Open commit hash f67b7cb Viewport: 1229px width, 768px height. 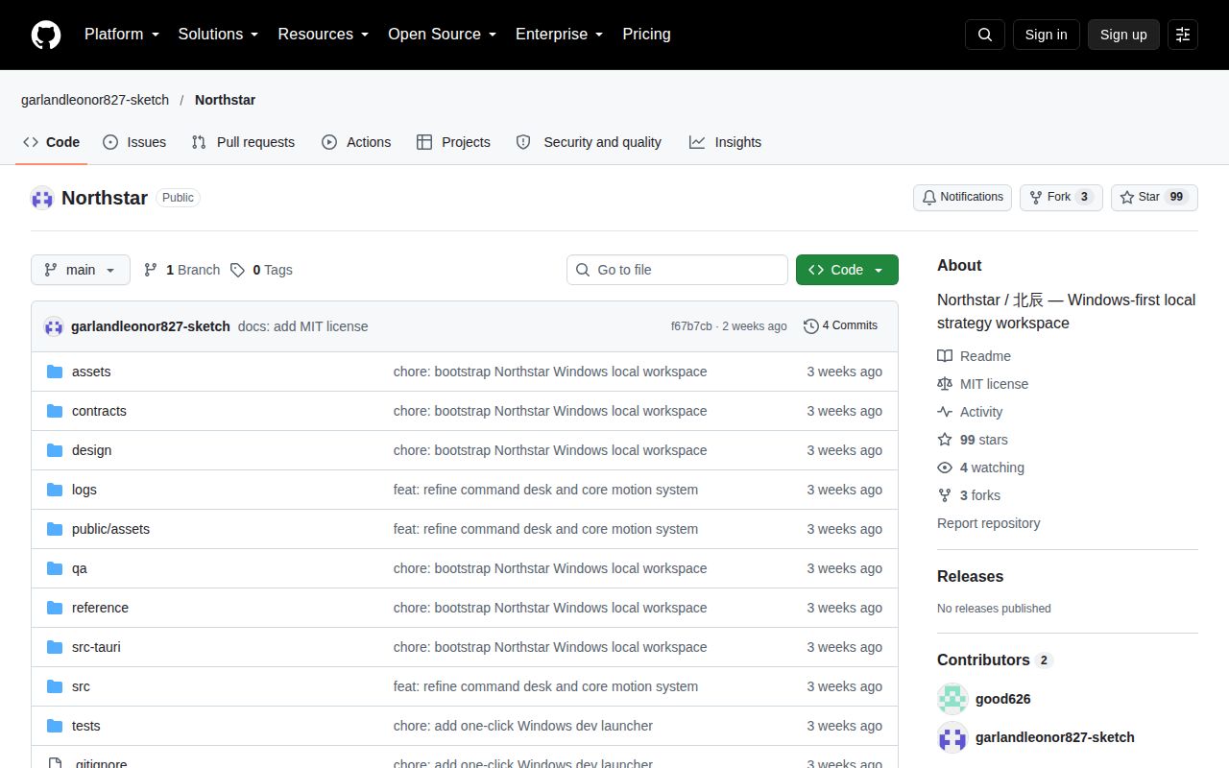(691, 326)
